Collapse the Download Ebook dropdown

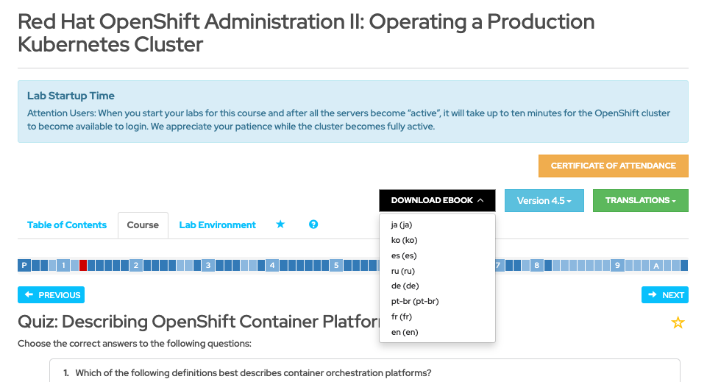(437, 200)
